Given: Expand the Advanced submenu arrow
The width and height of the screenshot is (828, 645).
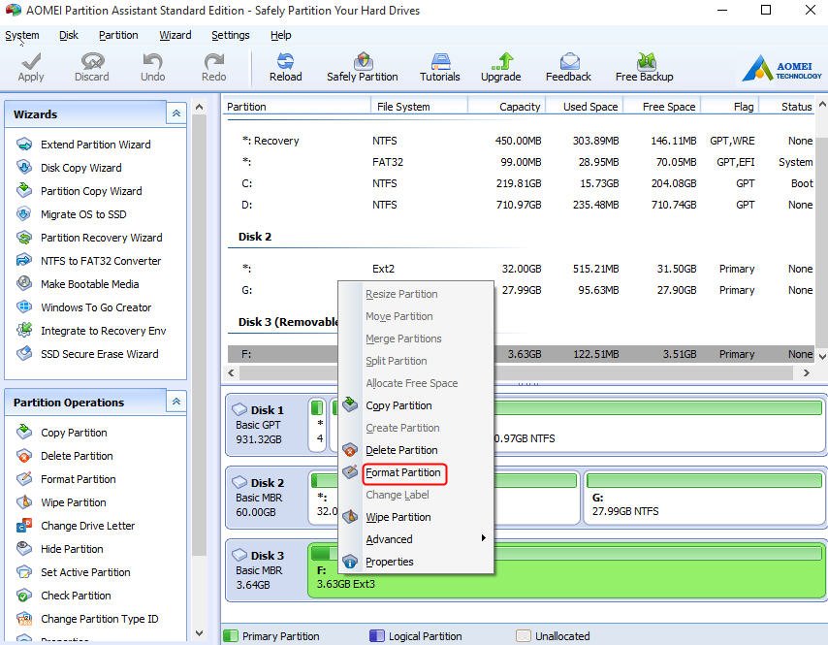Looking at the screenshot, I should [x=483, y=538].
